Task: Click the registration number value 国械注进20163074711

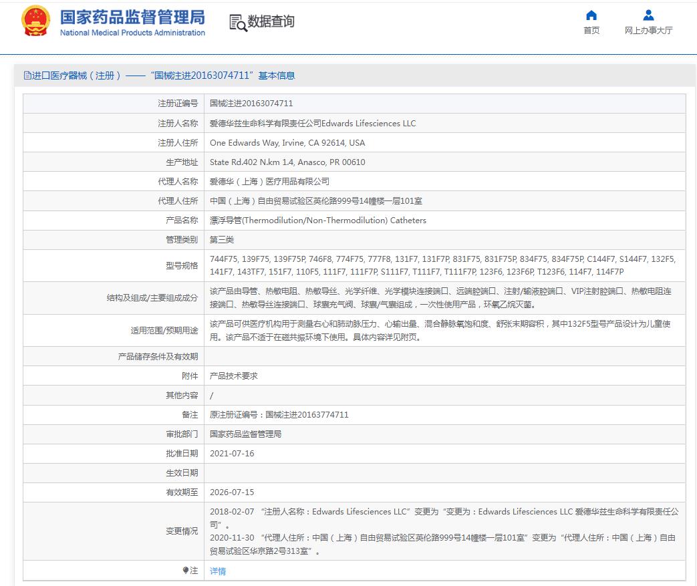Action: click(x=251, y=103)
